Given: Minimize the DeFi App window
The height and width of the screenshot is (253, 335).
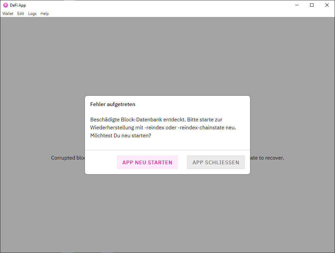Looking at the screenshot, I should 297,5.
